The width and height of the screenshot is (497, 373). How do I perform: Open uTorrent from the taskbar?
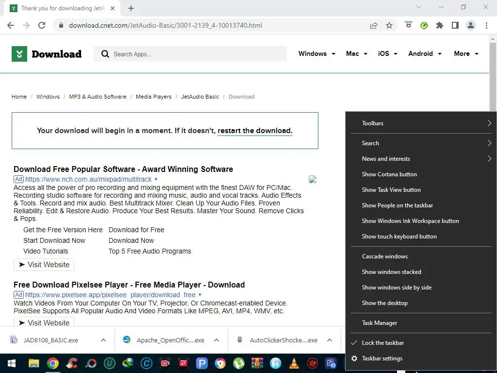click(239, 363)
